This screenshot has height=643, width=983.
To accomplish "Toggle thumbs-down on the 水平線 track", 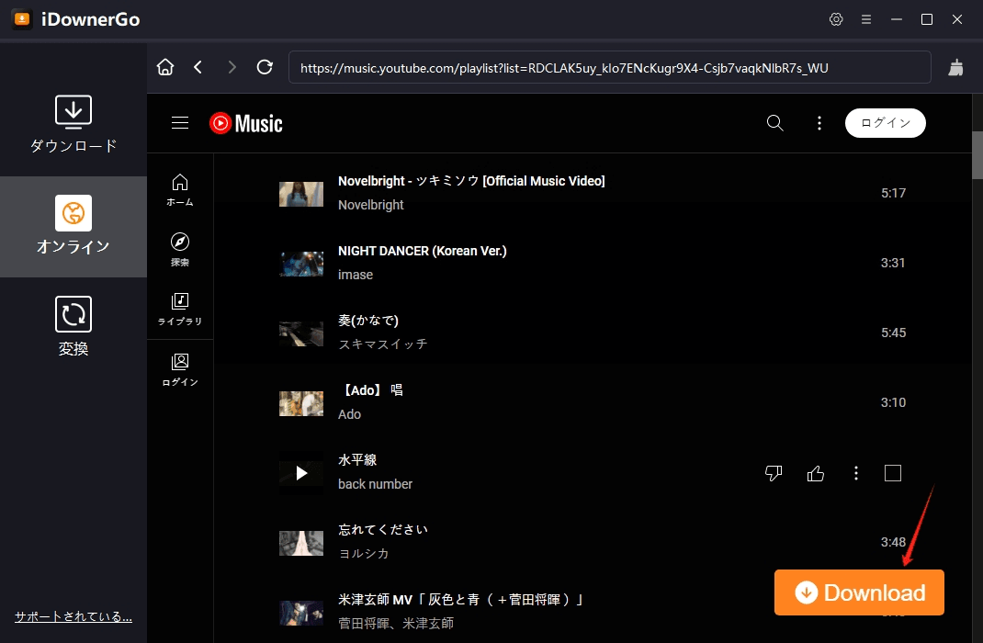I will coord(774,473).
